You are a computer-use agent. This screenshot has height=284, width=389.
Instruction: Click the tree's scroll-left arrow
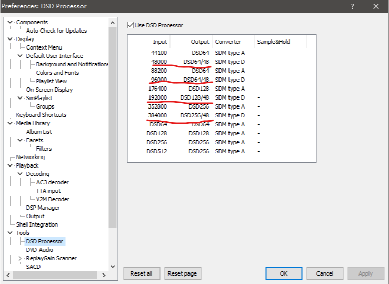pos(7,275)
